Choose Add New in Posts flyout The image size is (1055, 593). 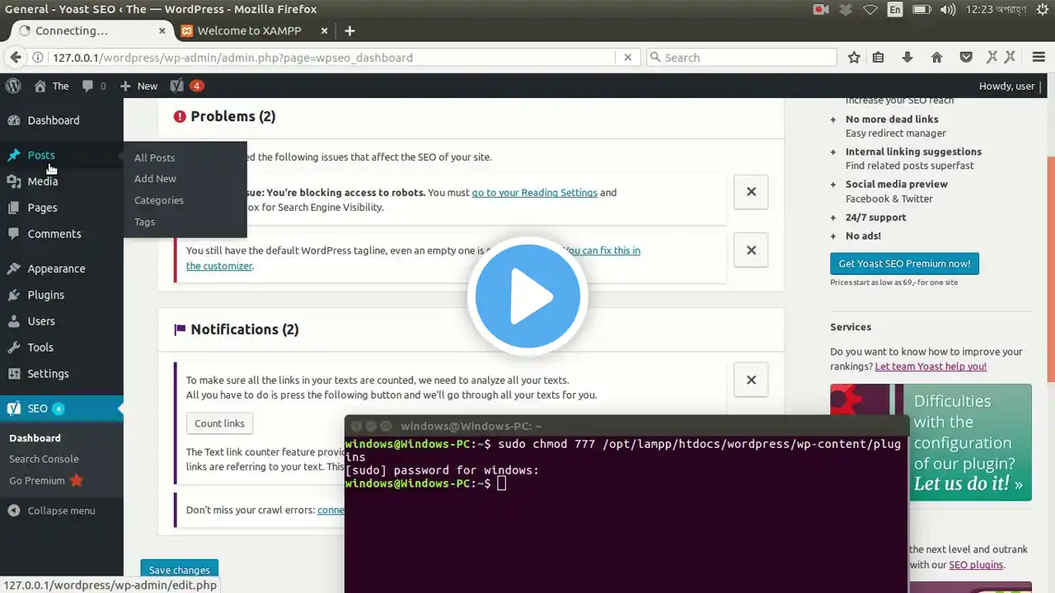(x=156, y=179)
